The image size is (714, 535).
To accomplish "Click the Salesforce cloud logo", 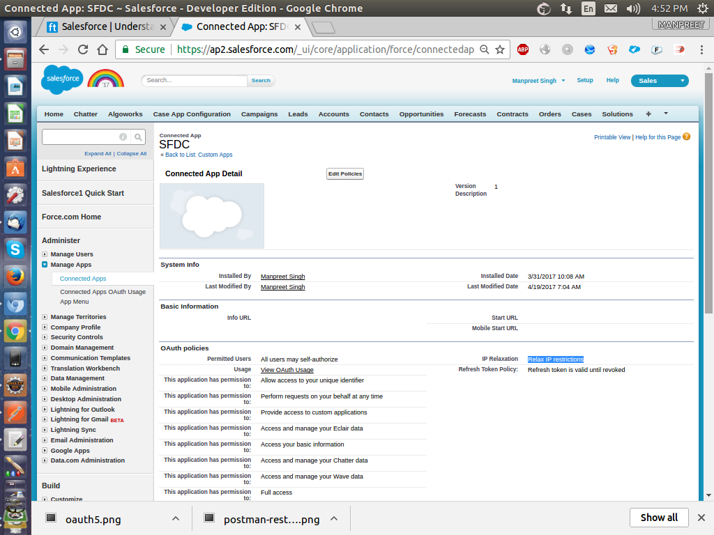I will coord(62,79).
